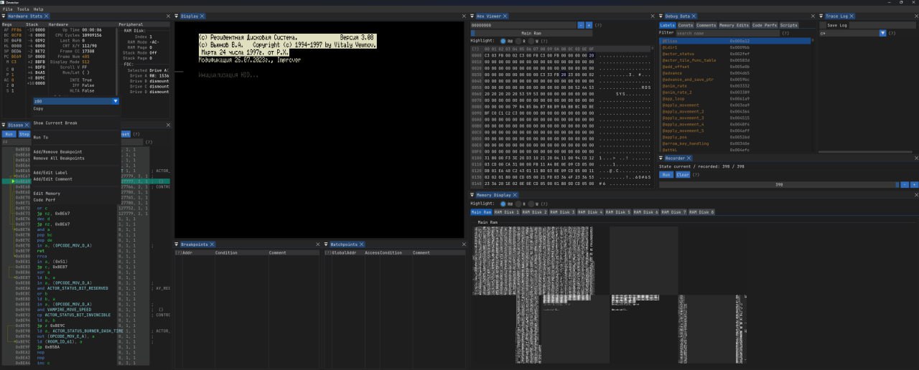Click the plus button in Hex Viewer address bar
This screenshot has width=919, height=370.
coord(589,25)
